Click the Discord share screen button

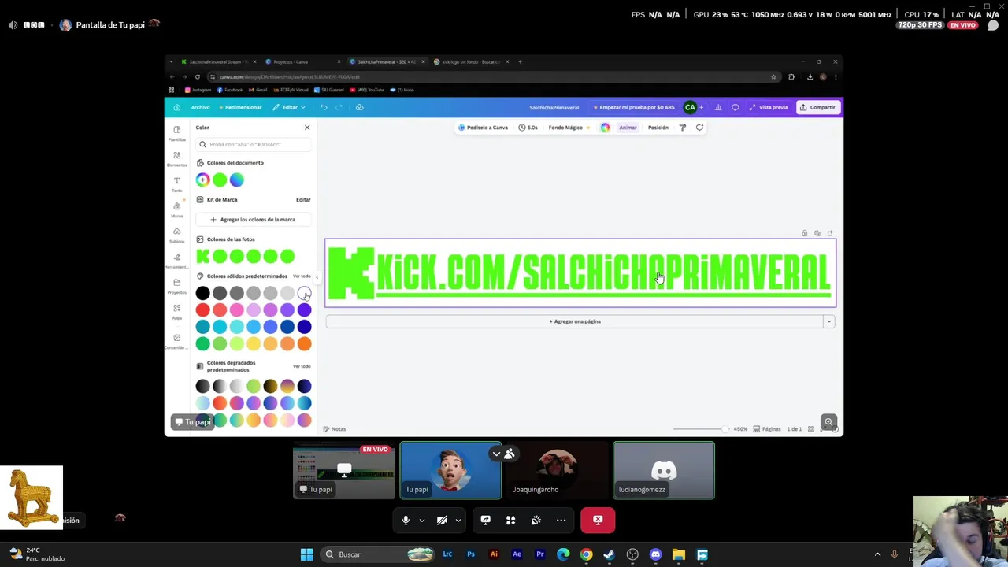pos(485,520)
